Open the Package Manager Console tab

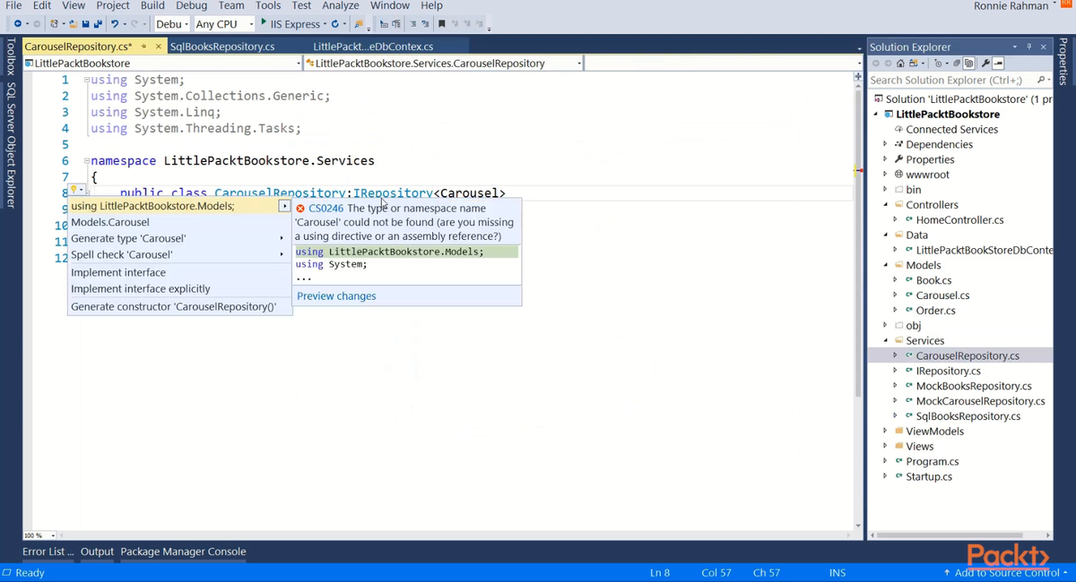(183, 552)
